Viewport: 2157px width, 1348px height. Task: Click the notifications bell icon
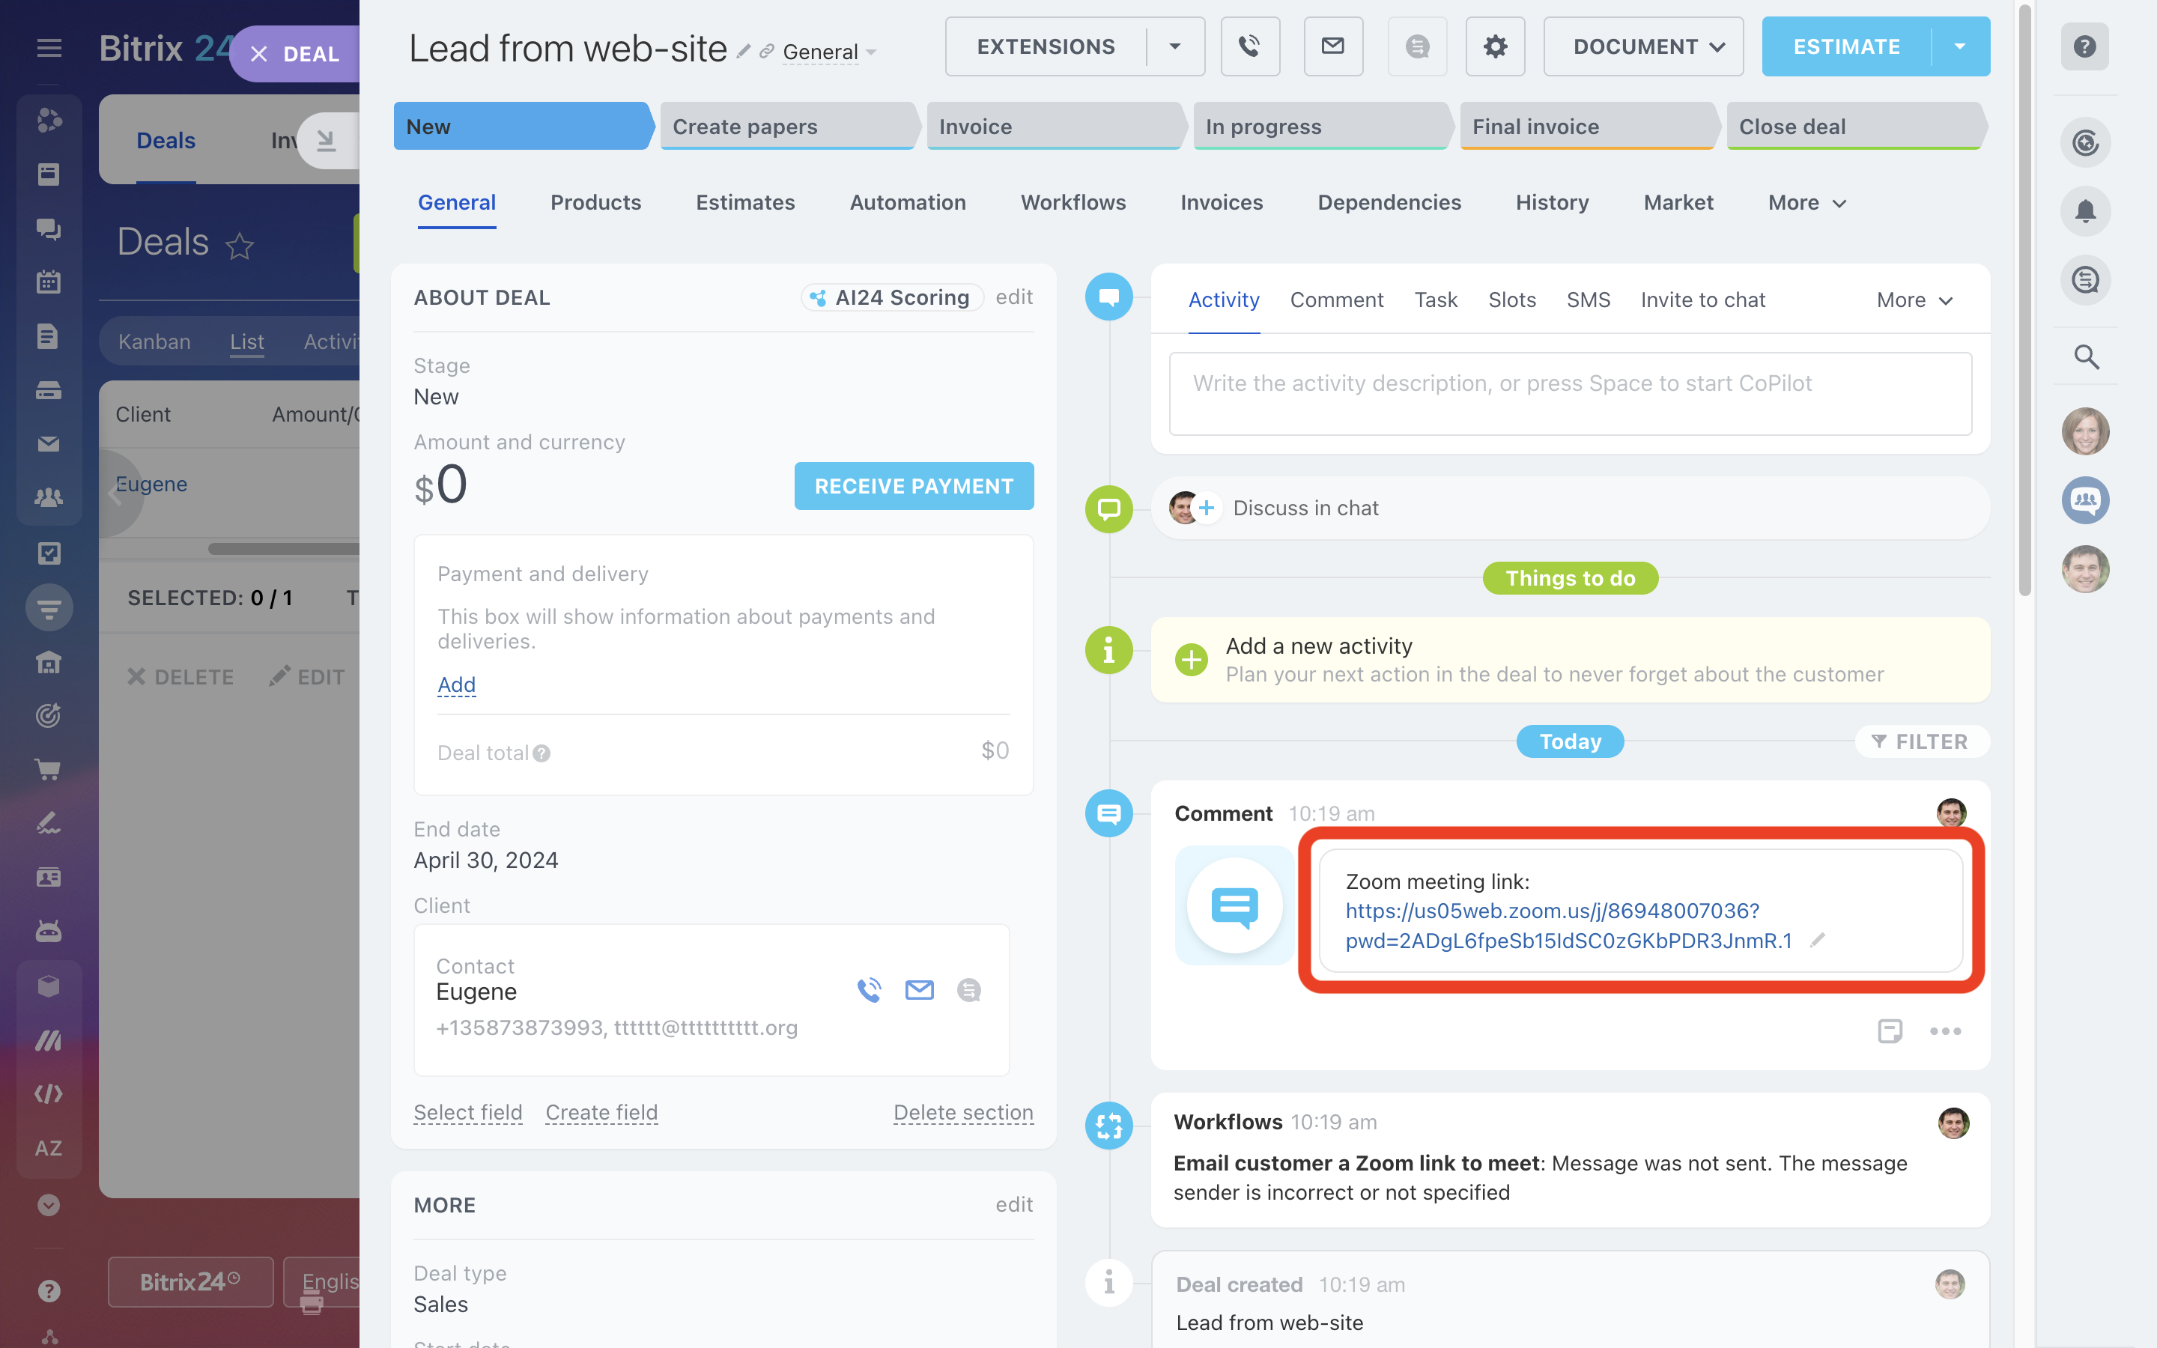(2085, 211)
